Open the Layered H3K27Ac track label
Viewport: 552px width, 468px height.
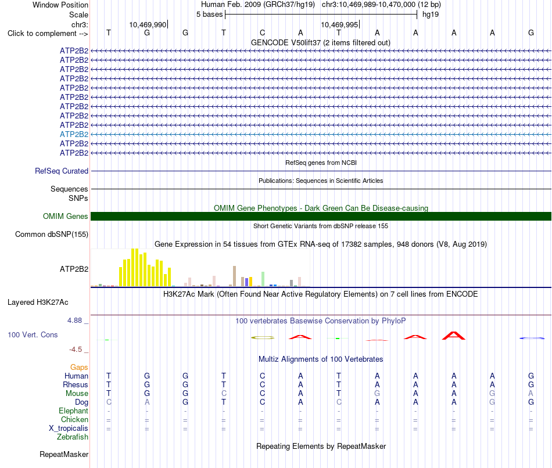pyautogui.click(x=38, y=303)
